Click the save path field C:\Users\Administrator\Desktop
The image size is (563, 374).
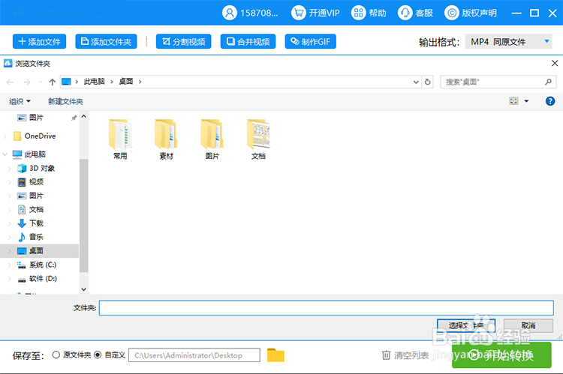(194, 355)
